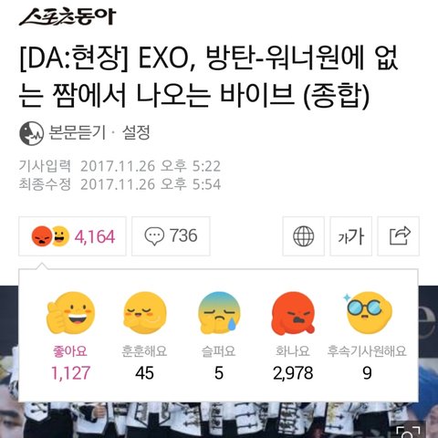Image resolution: width=438 pixels, height=438 pixels.
Task: Open the font size 가가 button
Action: 350,236
